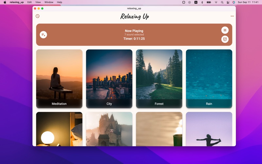Select the Rain sound card

(x=209, y=79)
